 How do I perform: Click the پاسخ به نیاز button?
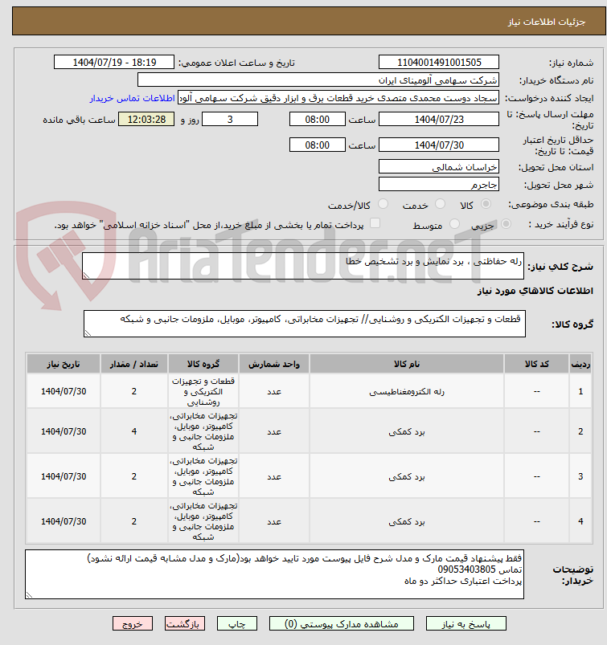[466, 623]
